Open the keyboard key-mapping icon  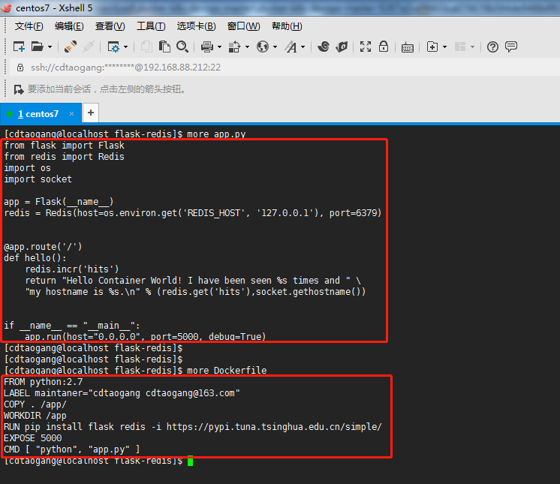click(408, 47)
